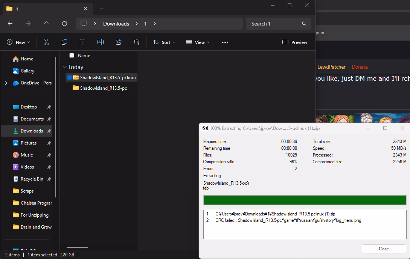Go up one directory level
The image size is (410, 259).
46,24
